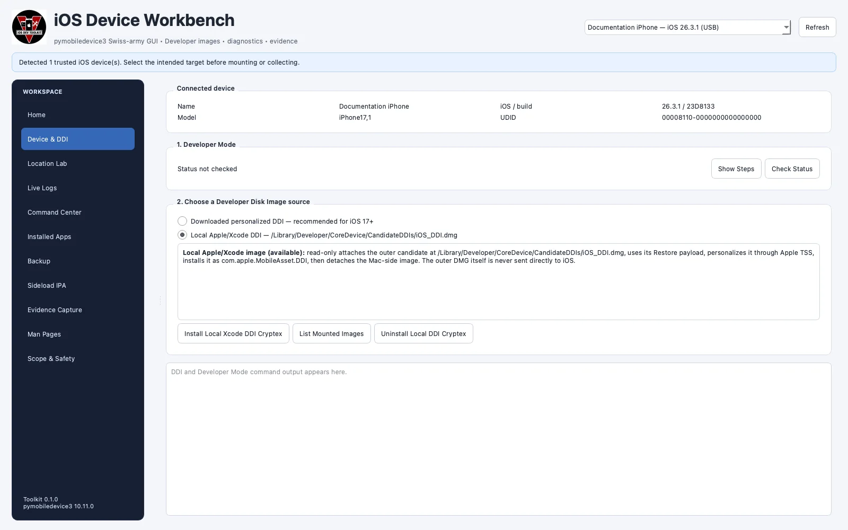Click the Status not checked text
Image resolution: width=848 pixels, height=530 pixels.
[x=207, y=169]
